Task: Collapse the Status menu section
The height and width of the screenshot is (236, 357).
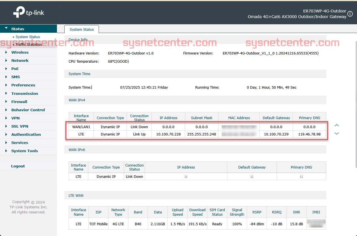Action: (28, 29)
